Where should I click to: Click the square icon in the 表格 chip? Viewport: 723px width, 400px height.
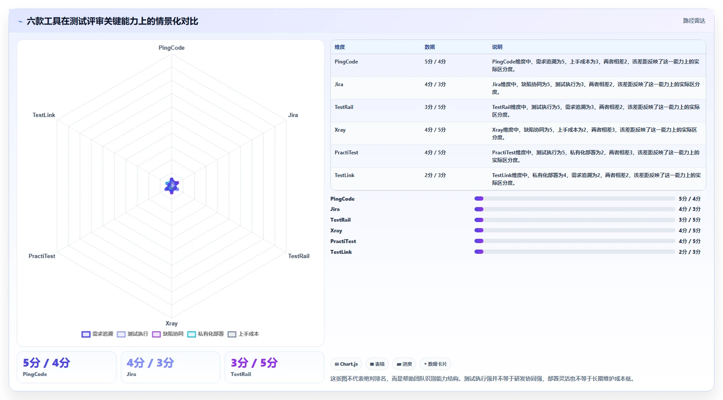tap(372, 364)
